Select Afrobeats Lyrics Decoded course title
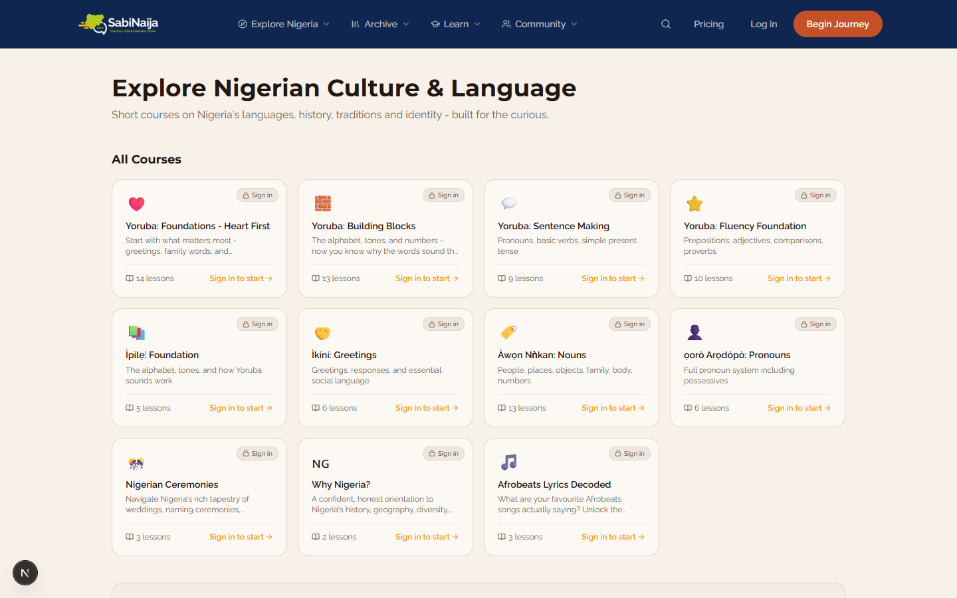 tap(554, 484)
